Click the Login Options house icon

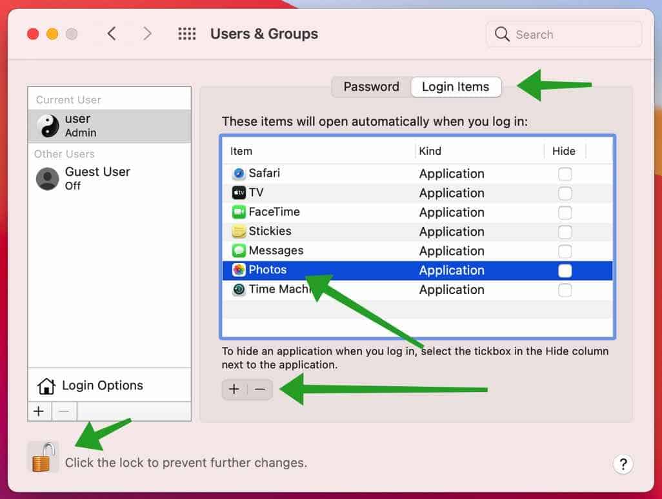coord(46,386)
